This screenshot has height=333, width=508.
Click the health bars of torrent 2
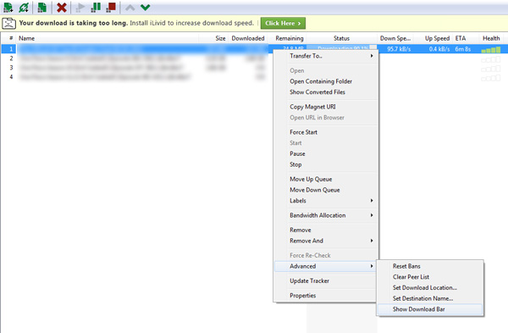[491, 59]
